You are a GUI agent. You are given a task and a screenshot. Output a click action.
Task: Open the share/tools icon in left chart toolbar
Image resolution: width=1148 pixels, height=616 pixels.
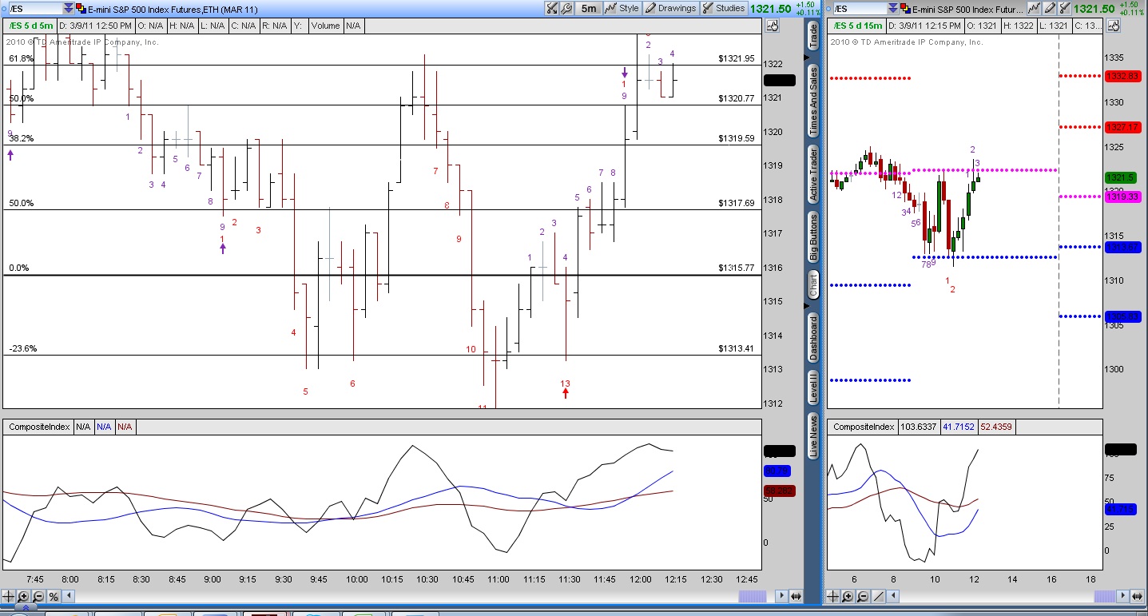click(552, 8)
